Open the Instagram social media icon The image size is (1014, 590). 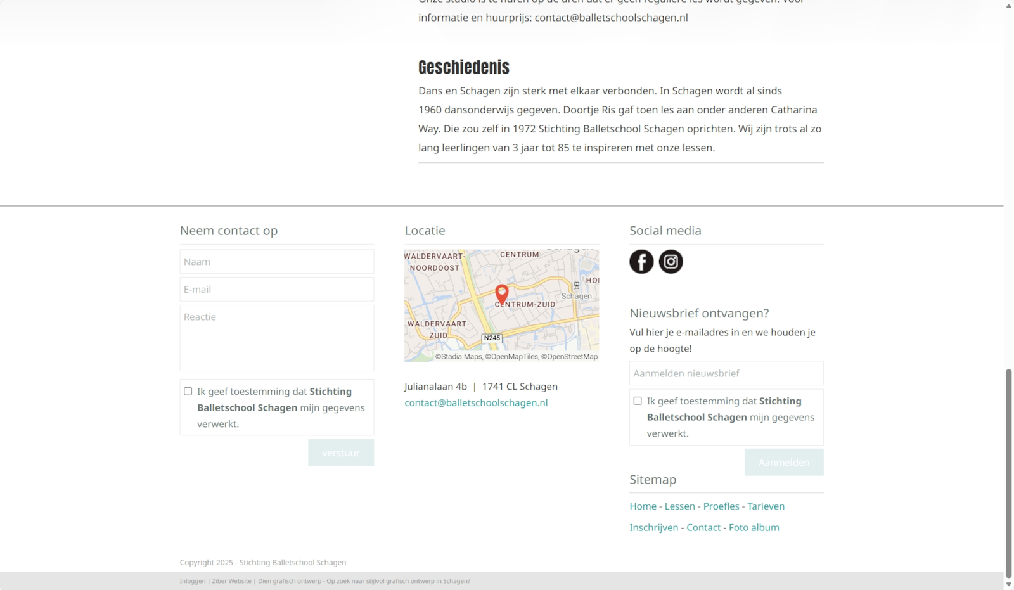pyautogui.click(x=671, y=262)
